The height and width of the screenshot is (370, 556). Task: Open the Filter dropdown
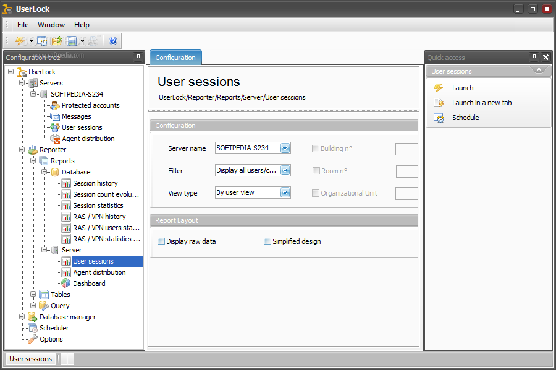pos(285,170)
